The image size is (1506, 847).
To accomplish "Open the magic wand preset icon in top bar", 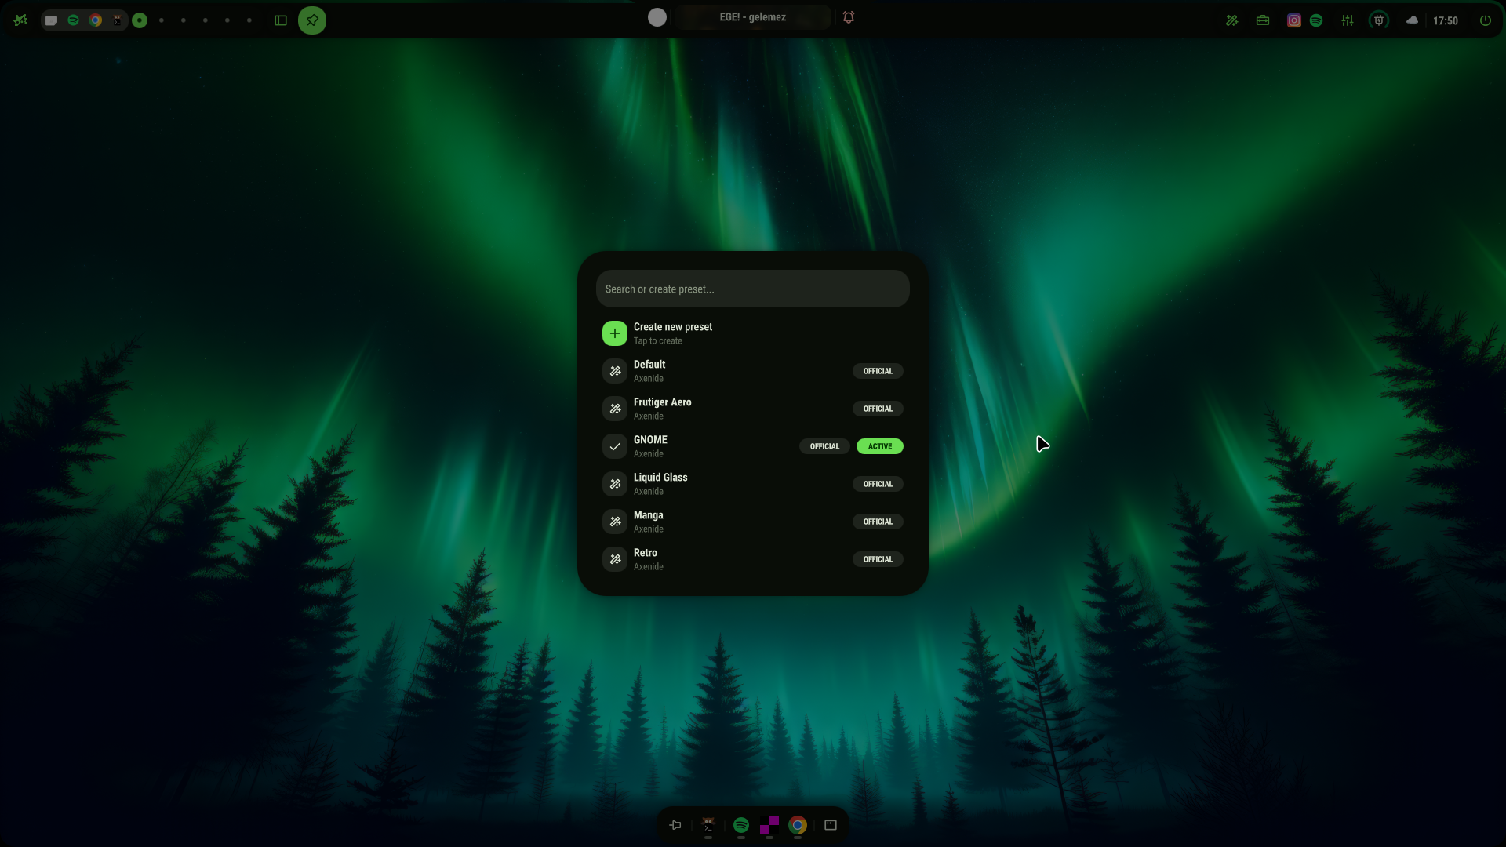I will point(1231,20).
